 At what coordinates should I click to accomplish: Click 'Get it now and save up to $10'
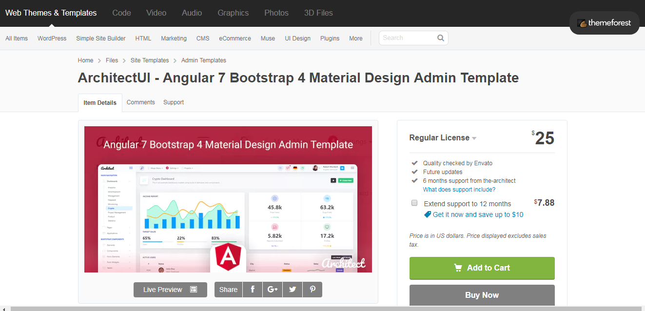point(478,214)
